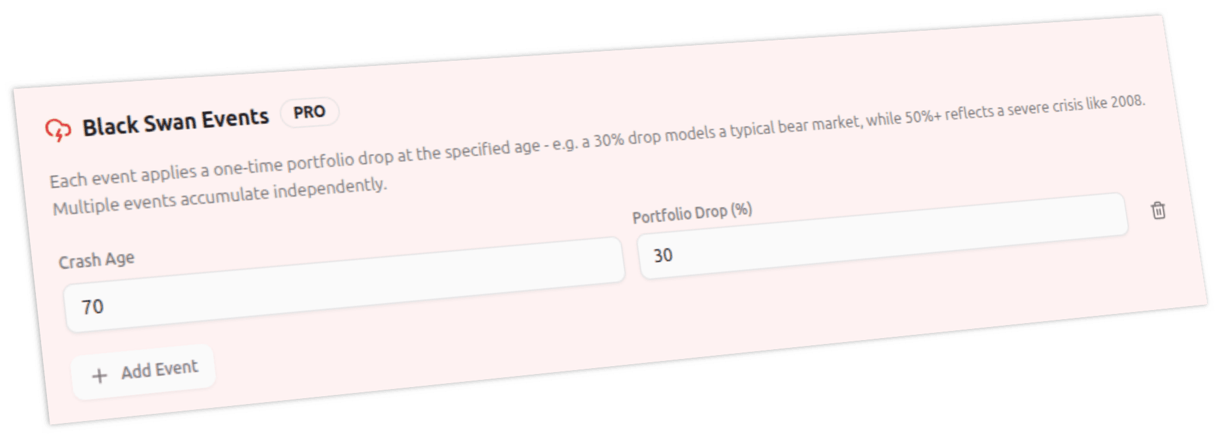Viewport: 1218px width, 438px height.
Task: Click the plus symbol to add a new event
Action: (x=99, y=375)
